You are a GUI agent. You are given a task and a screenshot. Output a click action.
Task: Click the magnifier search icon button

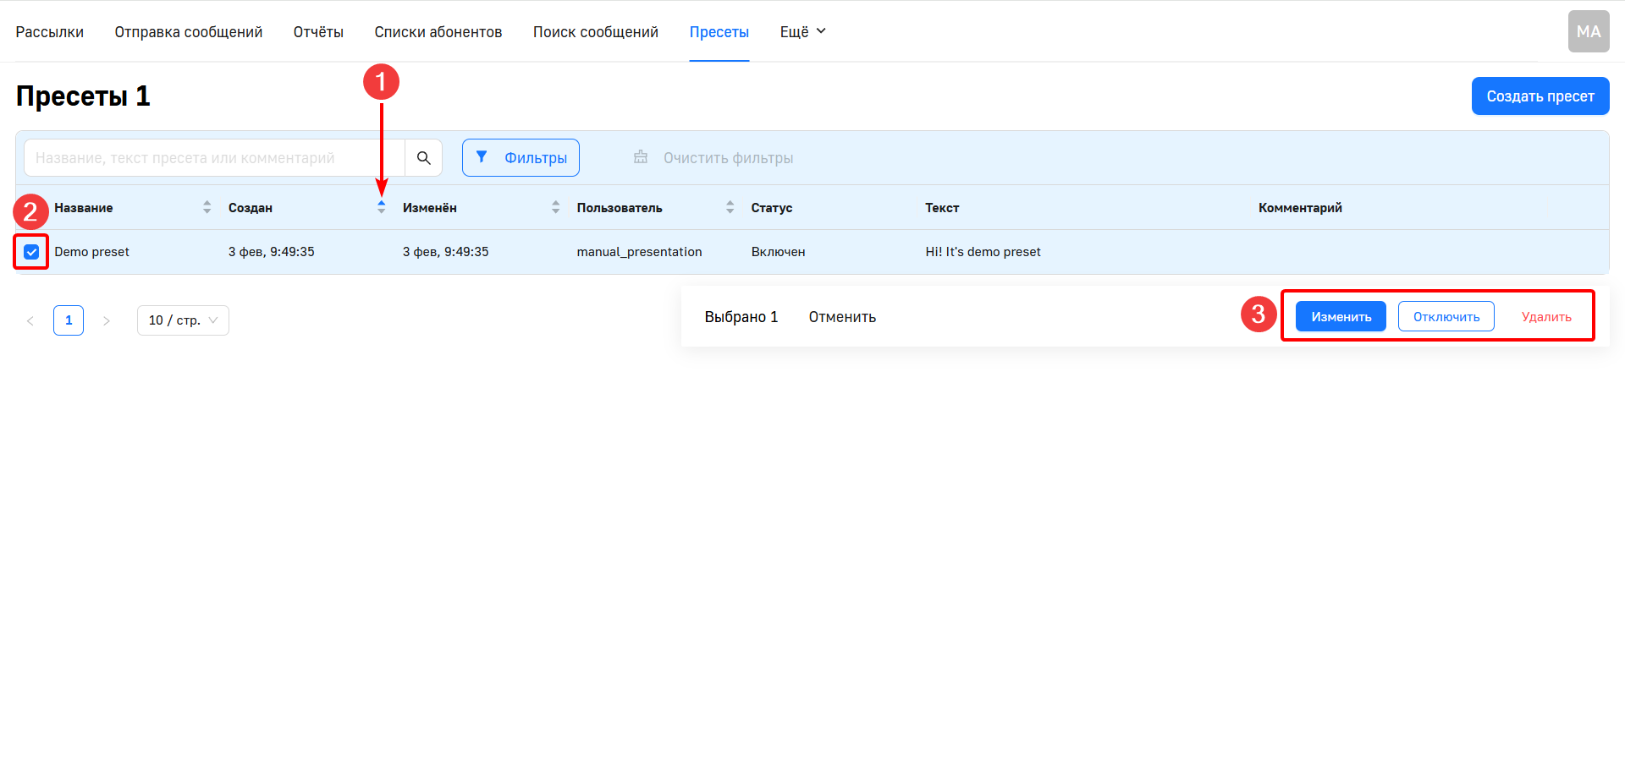[x=423, y=158]
